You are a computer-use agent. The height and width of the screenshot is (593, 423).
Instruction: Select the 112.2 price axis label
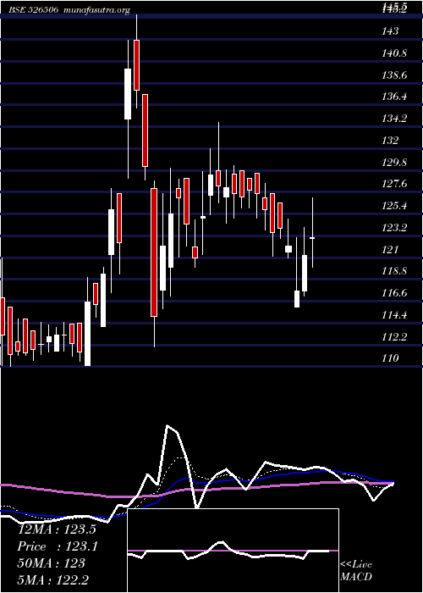[394, 337]
